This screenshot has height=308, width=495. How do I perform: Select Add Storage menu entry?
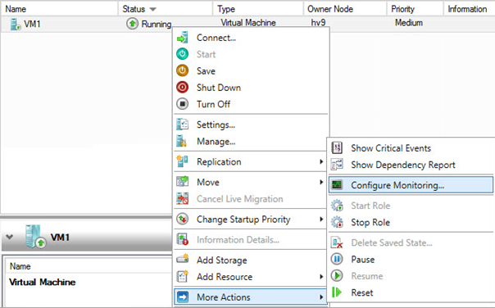tap(221, 260)
